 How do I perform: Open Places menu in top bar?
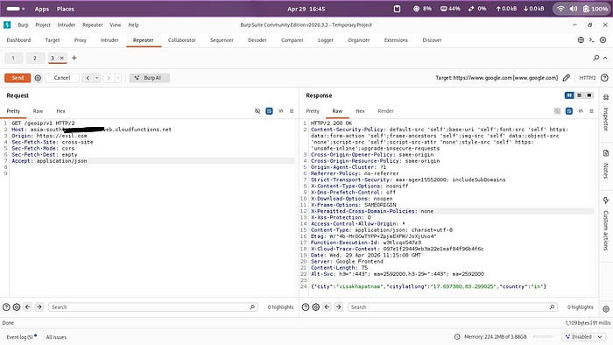click(66, 9)
